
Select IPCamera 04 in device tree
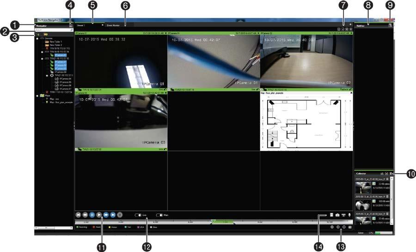click(x=65, y=79)
